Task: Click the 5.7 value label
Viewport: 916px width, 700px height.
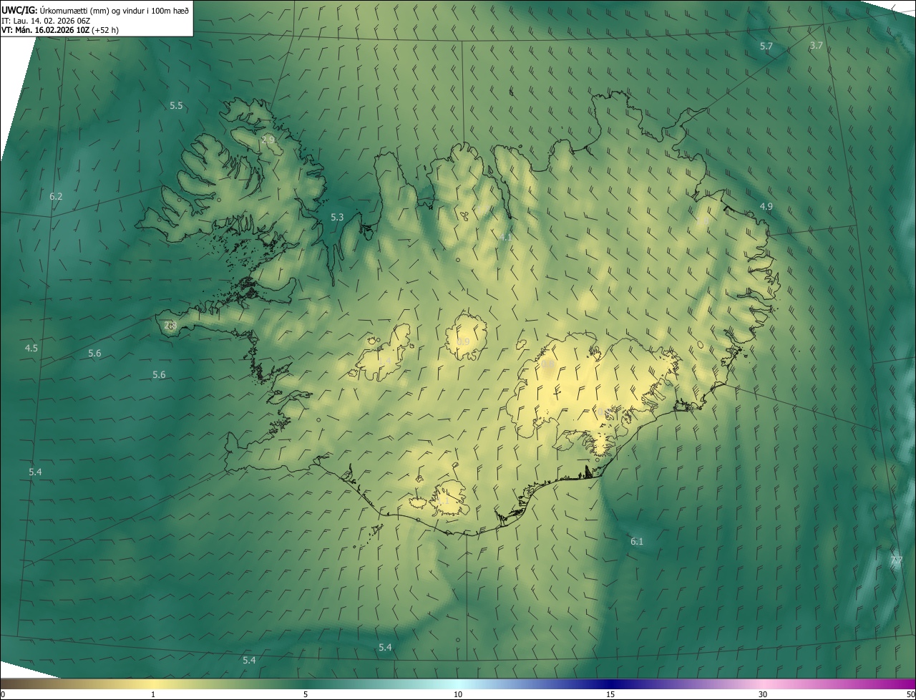Action: (766, 46)
